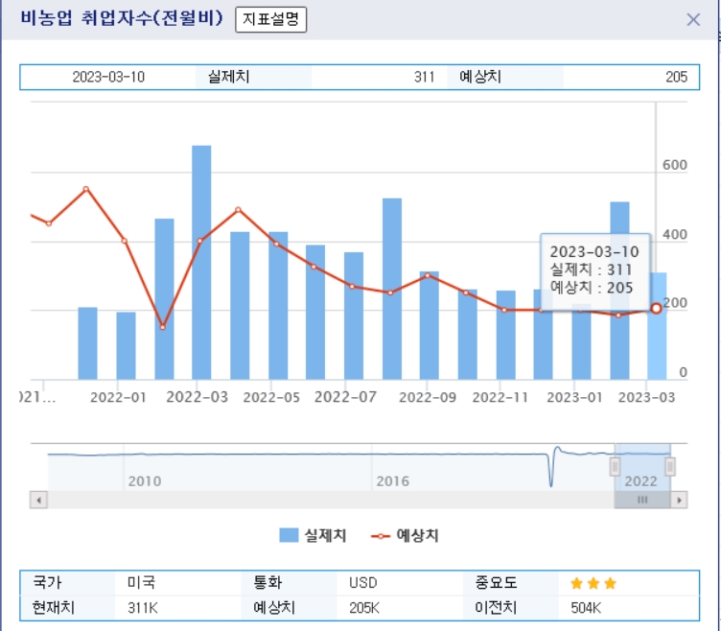Click the 311 actual value in header row
The width and height of the screenshot is (721, 631).
pyautogui.click(x=424, y=77)
